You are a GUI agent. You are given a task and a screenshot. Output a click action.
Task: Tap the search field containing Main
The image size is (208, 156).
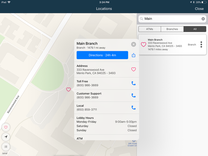coord(172,19)
